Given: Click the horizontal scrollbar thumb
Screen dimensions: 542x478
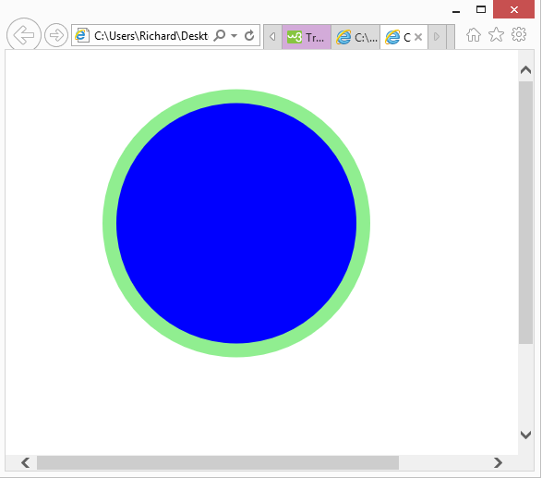Looking at the screenshot, I should pos(218,463).
